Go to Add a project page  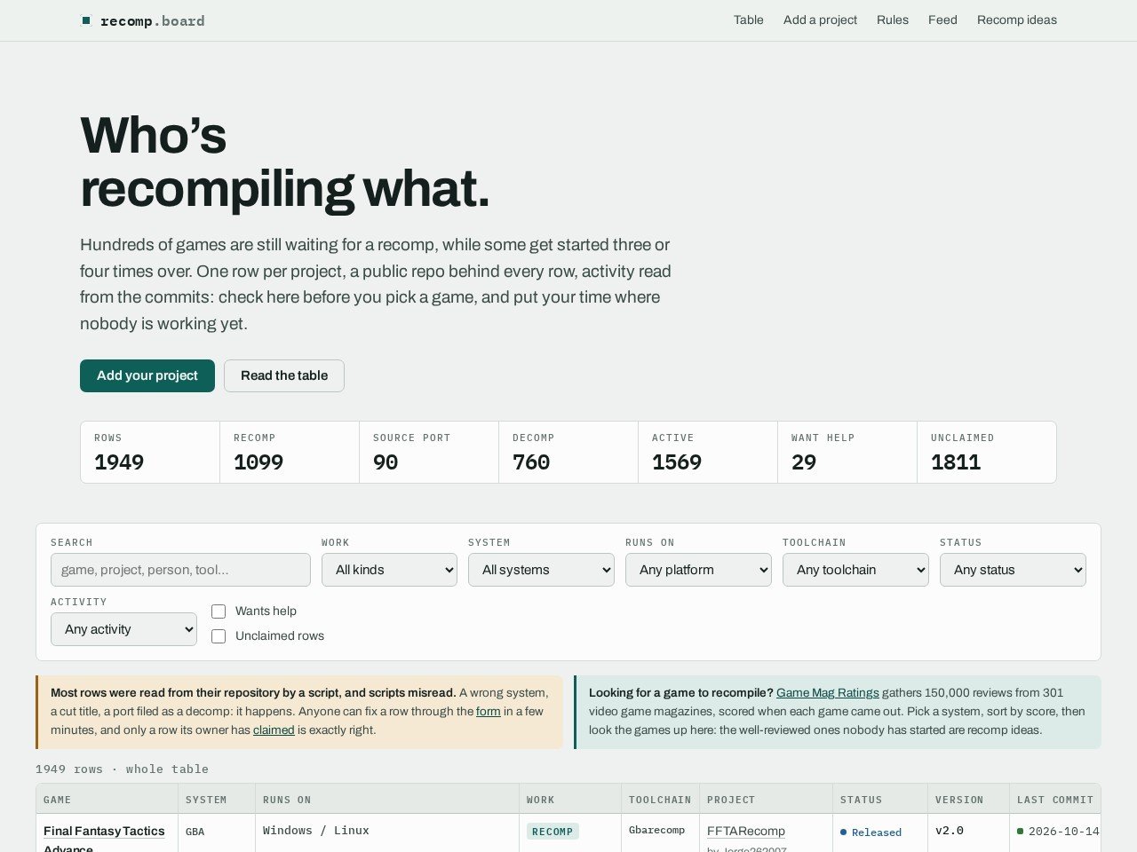pyautogui.click(x=820, y=20)
